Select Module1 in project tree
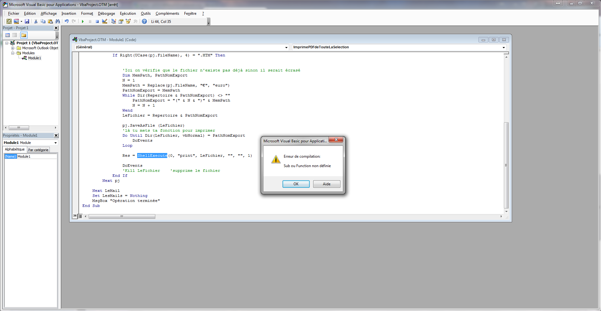The height and width of the screenshot is (311, 601). [x=34, y=58]
